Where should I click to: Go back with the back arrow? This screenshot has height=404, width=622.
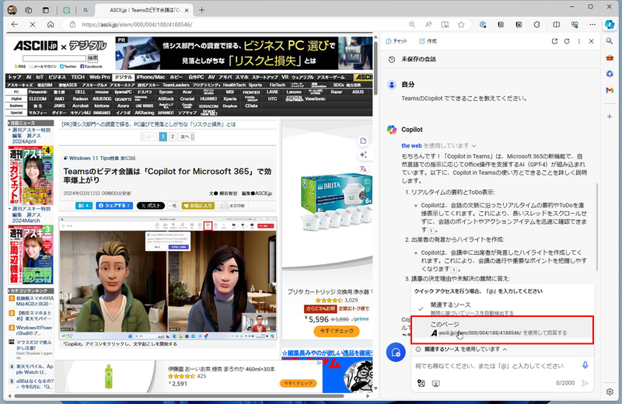coord(15,25)
